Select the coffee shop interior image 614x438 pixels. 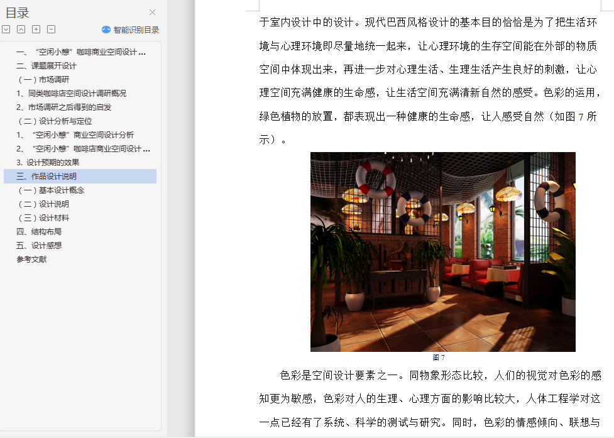pyautogui.click(x=443, y=252)
